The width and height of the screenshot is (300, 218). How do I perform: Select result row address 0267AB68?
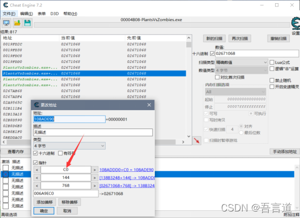[94, 91]
